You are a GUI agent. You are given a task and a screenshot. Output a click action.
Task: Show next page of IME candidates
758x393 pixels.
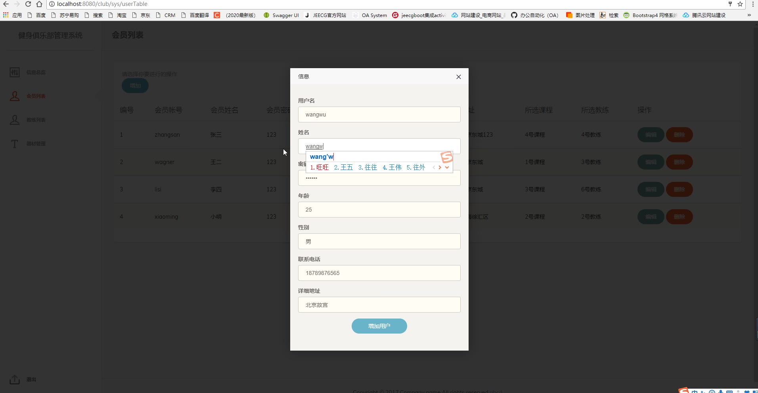point(440,167)
